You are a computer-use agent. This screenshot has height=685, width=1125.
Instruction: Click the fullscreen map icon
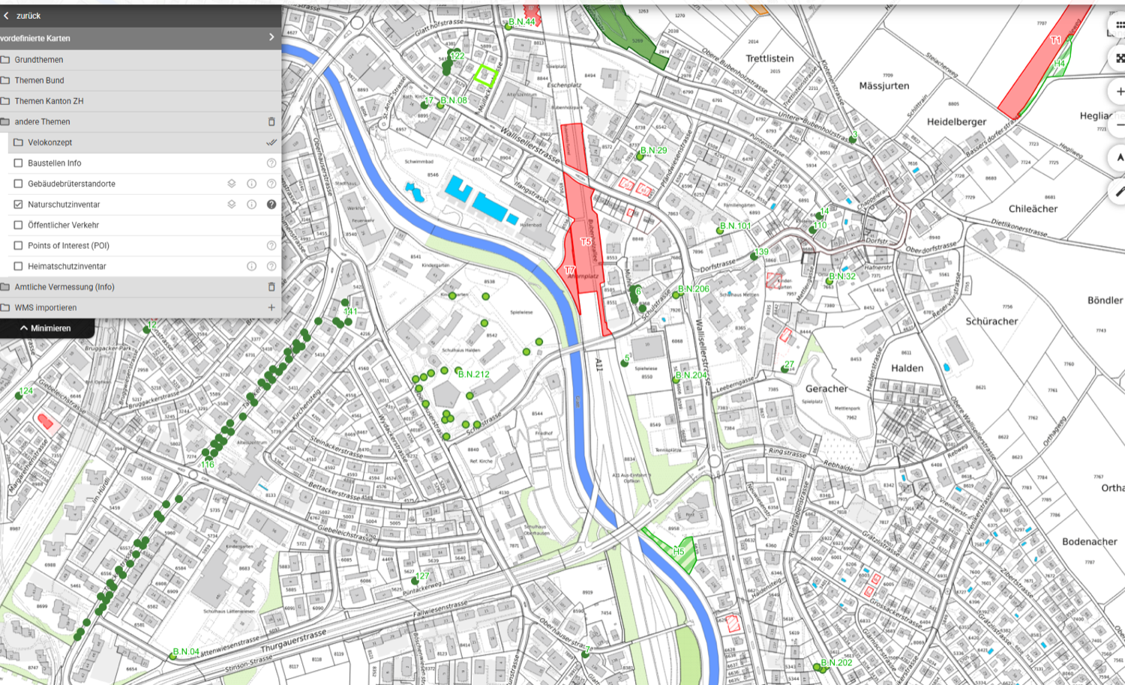1118,58
